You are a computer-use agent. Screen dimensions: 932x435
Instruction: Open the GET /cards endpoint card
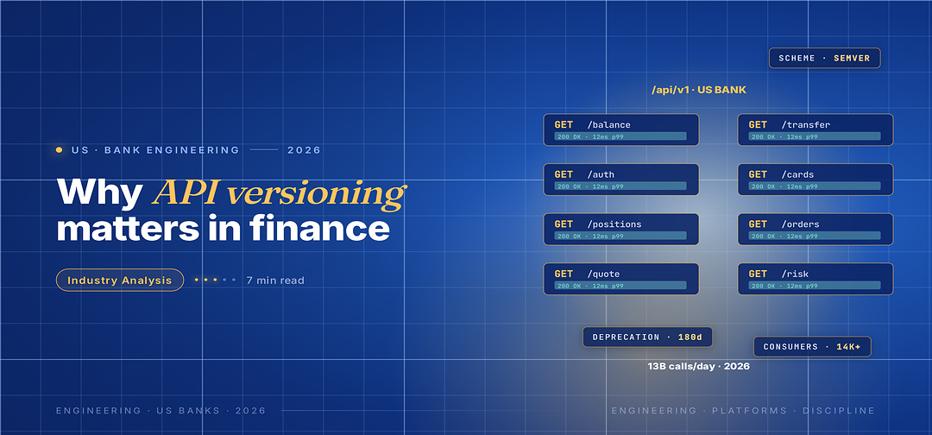(815, 180)
